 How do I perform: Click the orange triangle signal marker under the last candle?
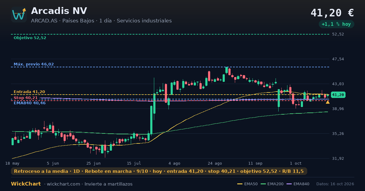(328, 102)
